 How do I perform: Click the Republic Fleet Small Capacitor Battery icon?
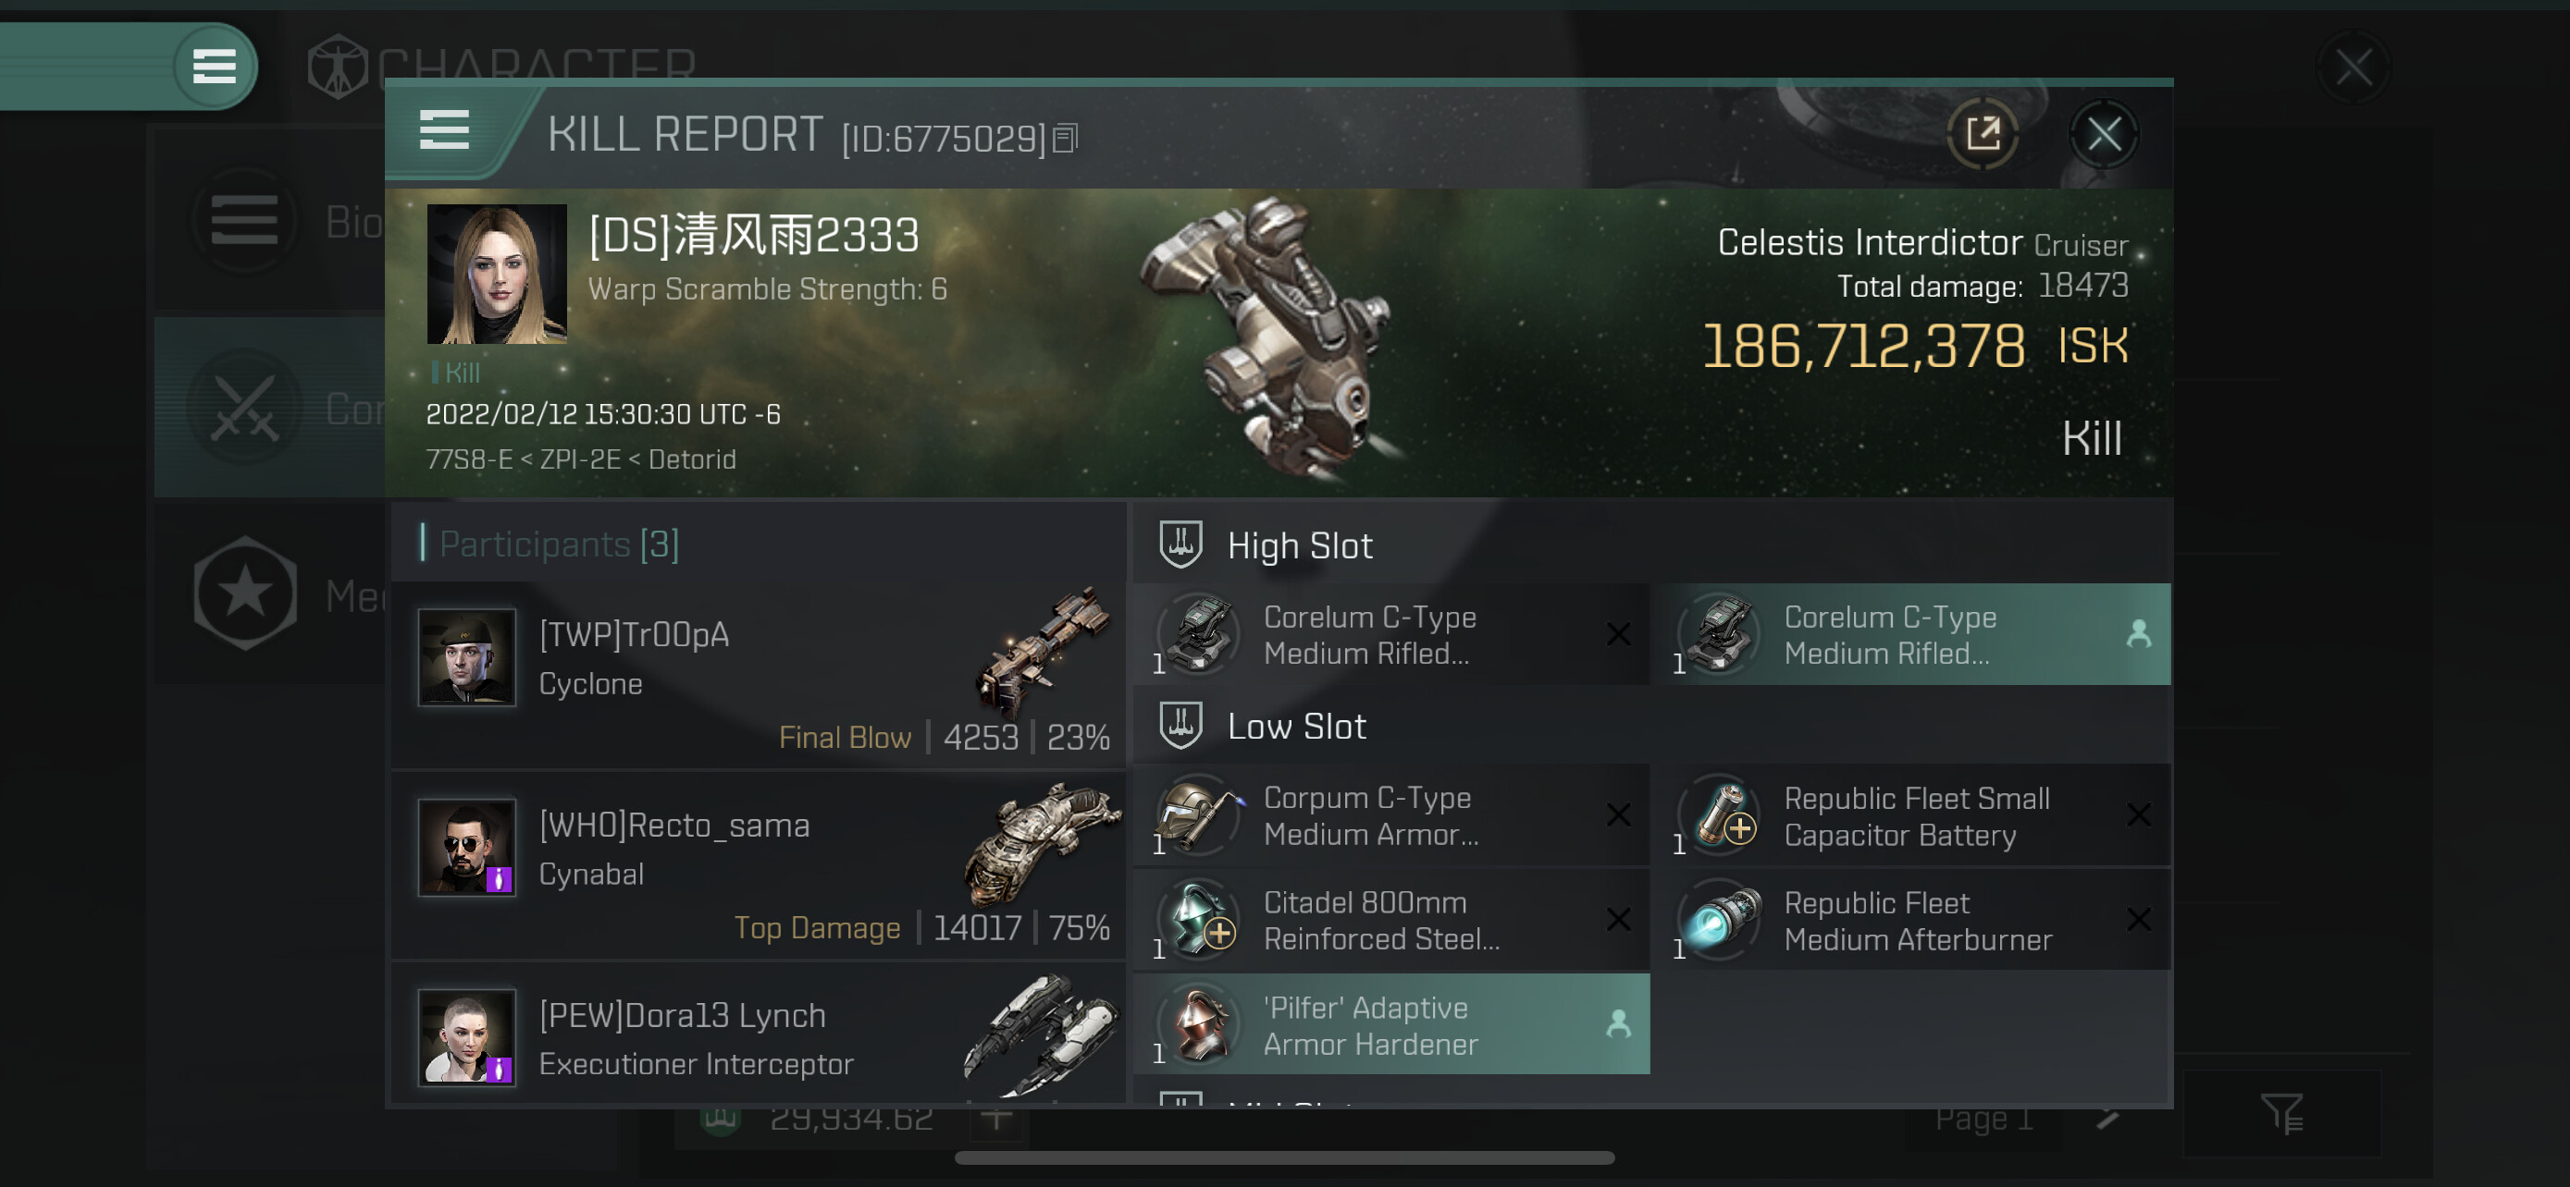click(x=1719, y=815)
